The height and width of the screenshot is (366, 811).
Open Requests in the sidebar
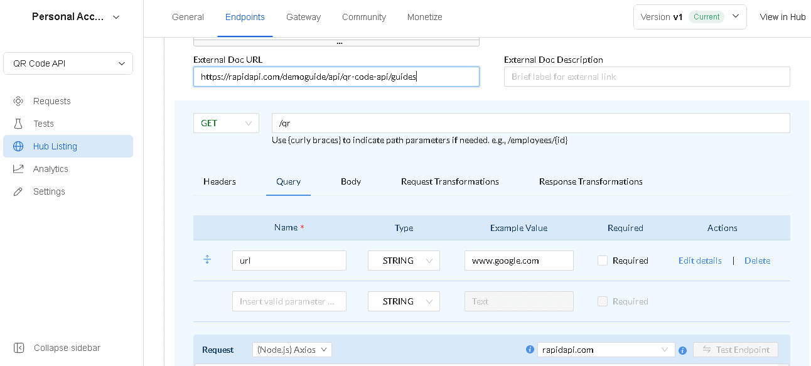pyautogui.click(x=68, y=101)
